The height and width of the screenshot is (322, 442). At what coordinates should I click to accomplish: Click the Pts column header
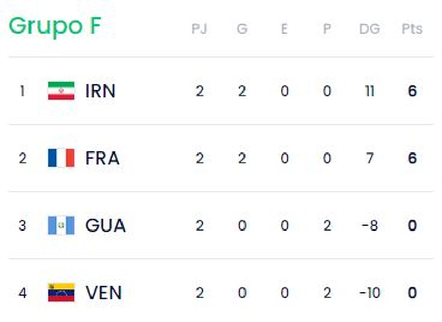[412, 29]
